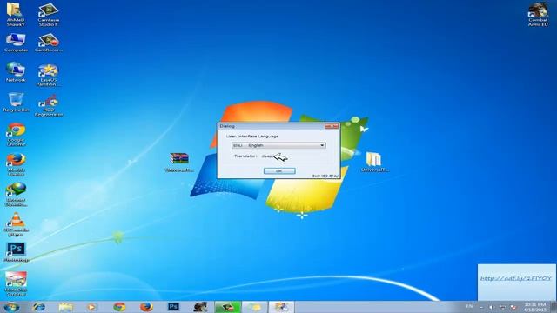Screen dimensions: 557x313
Task: Select the EaseUS Partition desktop shortcut
Action: [49, 75]
